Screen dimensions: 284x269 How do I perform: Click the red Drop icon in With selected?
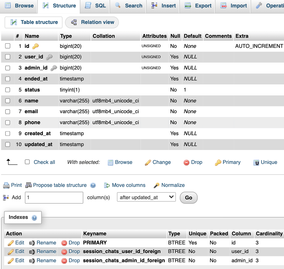click(186, 163)
